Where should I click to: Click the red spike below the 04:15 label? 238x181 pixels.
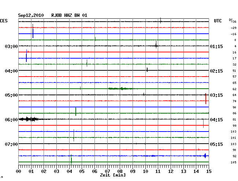click(x=203, y=124)
